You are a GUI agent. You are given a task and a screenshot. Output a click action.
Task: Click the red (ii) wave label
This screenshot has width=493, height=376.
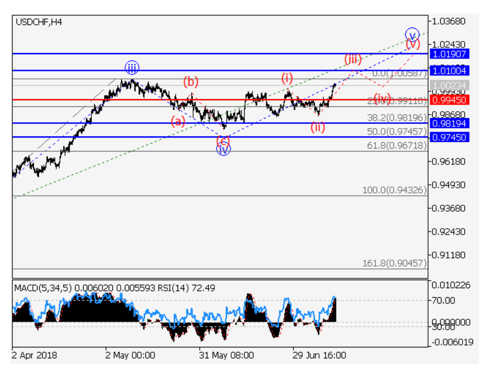[317, 126]
